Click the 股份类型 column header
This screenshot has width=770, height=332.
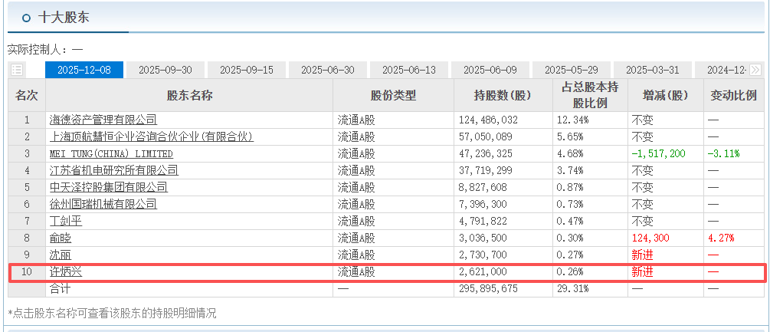pos(393,95)
